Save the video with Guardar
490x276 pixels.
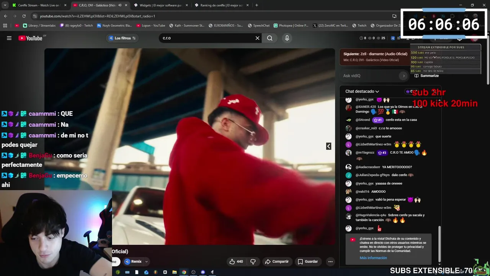tap(308, 261)
